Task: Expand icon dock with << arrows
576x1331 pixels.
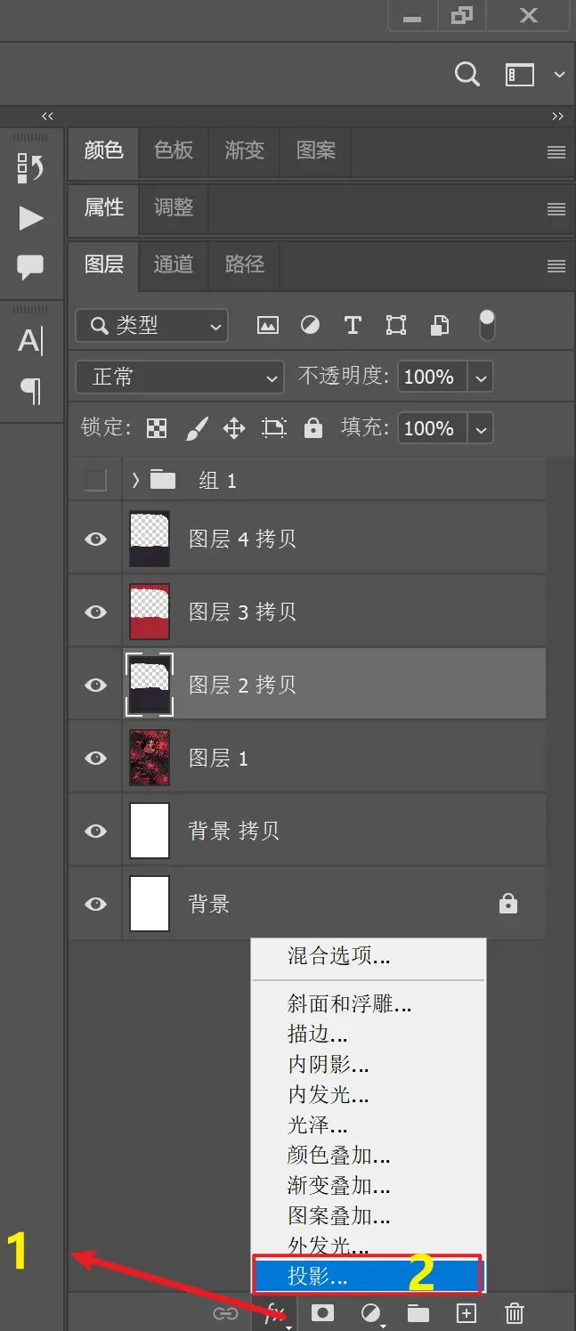Action: 47,117
